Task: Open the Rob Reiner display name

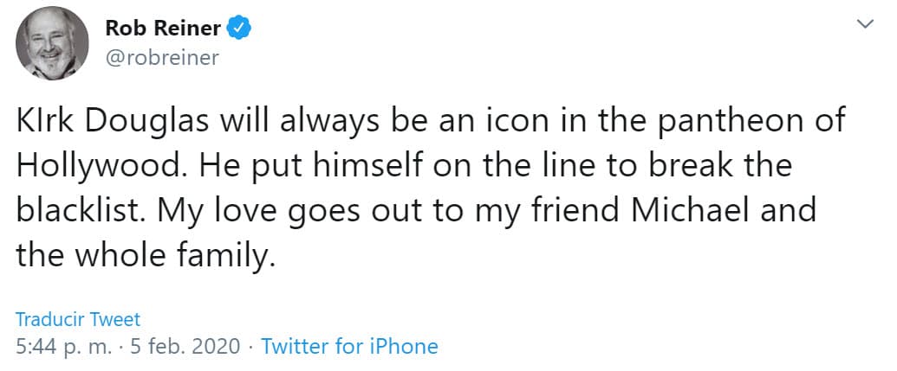Action: click(162, 29)
